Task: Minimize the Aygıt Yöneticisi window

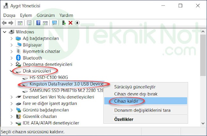Action: [163, 6]
